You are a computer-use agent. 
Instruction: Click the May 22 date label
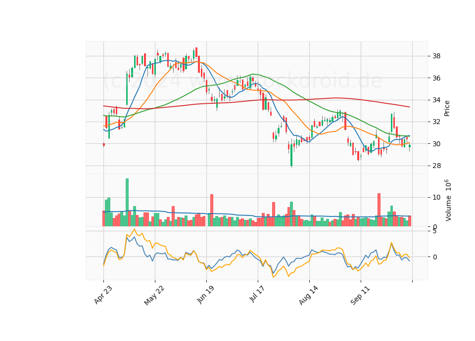pos(154,296)
